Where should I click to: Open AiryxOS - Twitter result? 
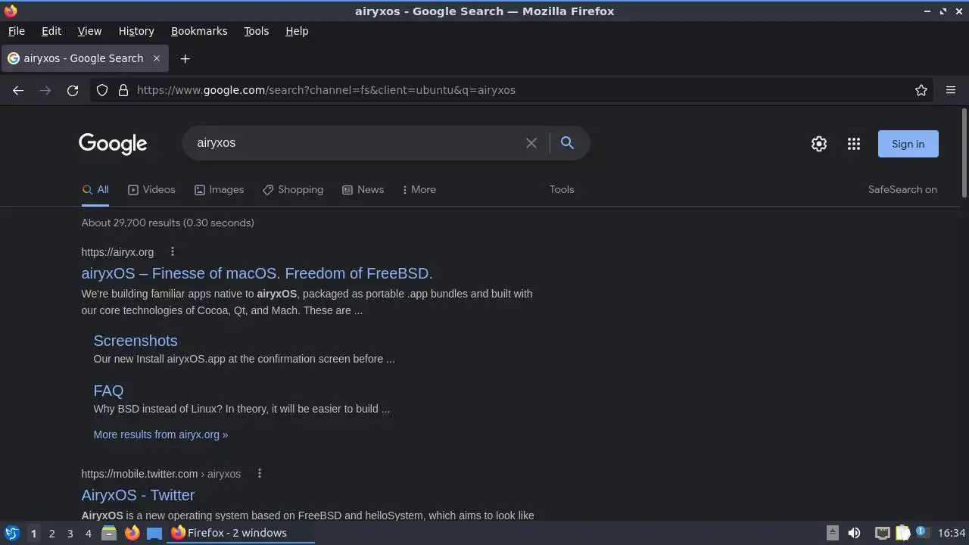[x=138, y=495]
